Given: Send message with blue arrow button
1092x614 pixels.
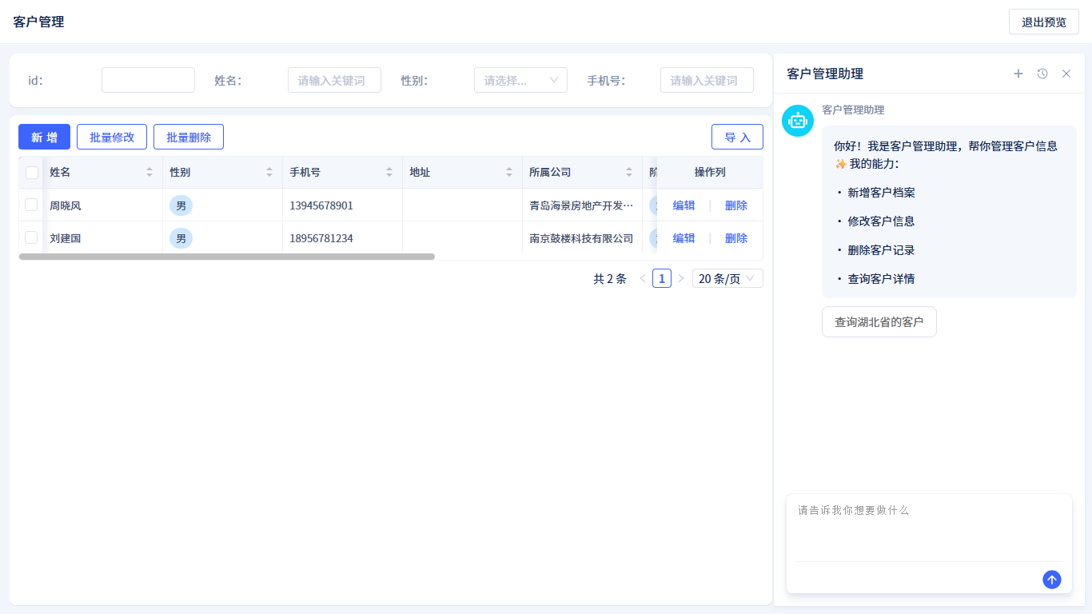Looking at the screenshot, I should click(x=1052, y=580).
